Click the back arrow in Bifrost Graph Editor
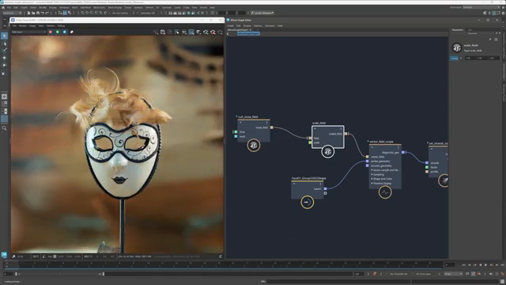 tap(228, 33)
